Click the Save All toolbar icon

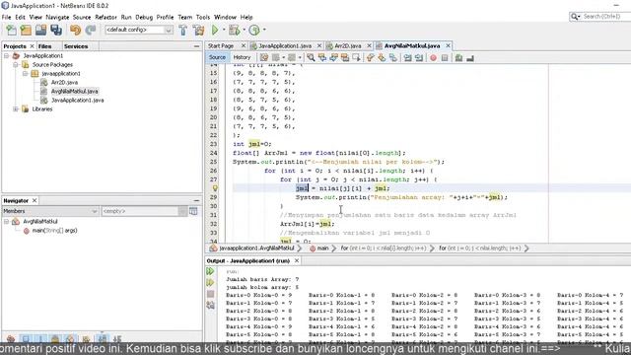[56, 30]
